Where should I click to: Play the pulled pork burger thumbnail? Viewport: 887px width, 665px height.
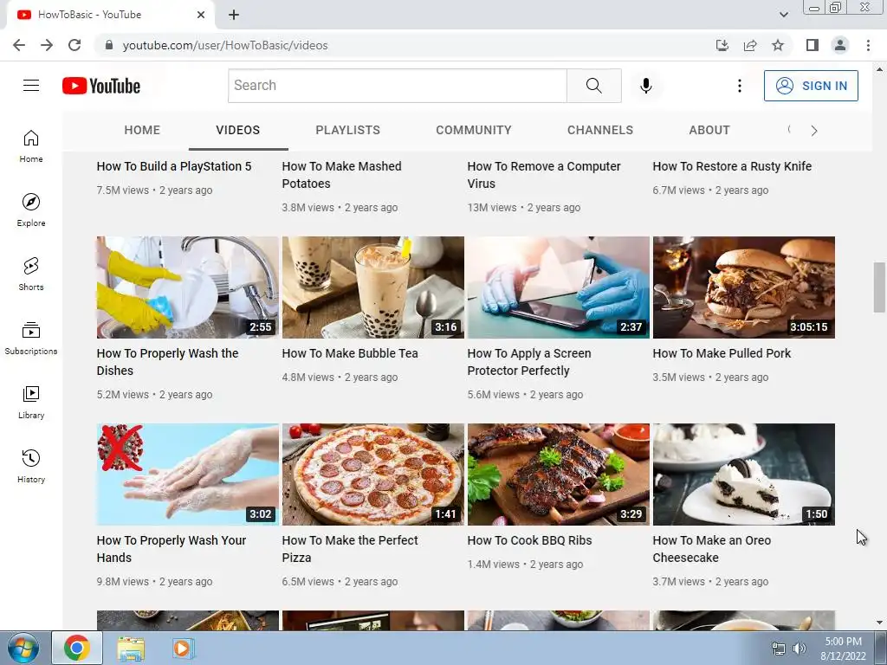tap(744, 287)
